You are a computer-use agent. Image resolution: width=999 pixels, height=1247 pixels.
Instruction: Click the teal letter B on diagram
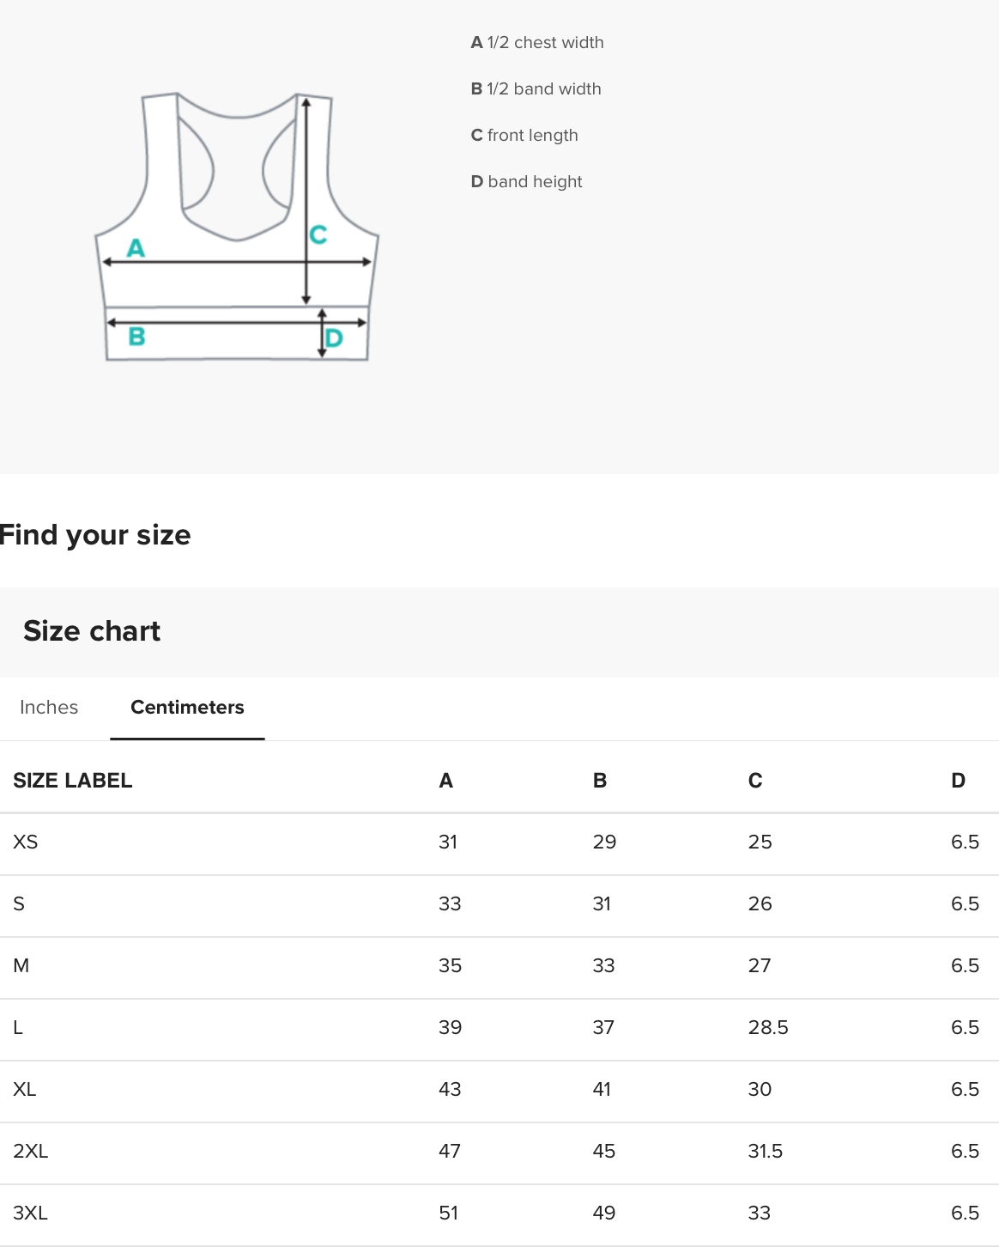click(x=136, y=337)
